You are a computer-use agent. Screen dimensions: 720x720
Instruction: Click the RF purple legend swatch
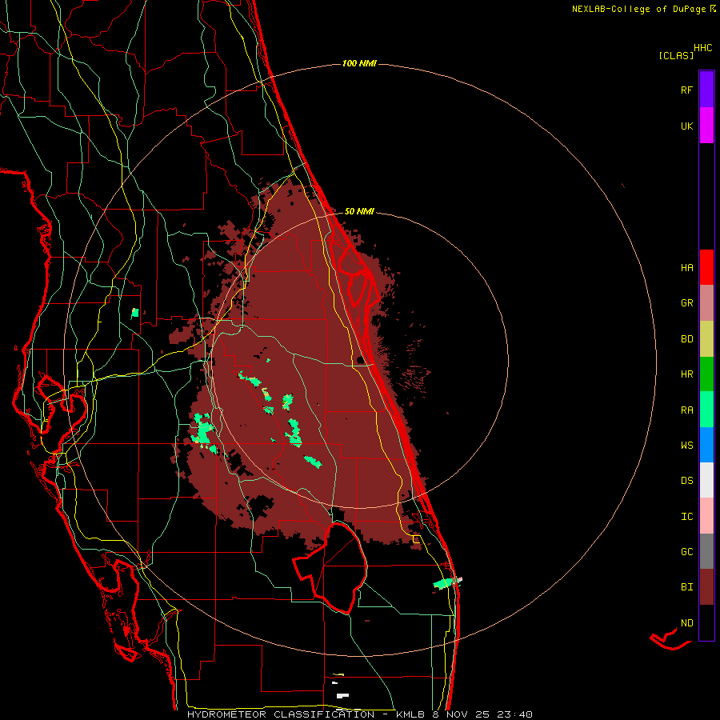point(706,90)
